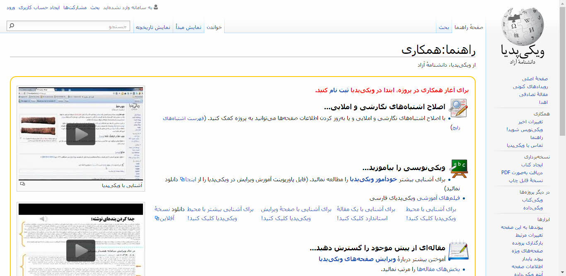The image size is (566, 276).
Task: Click the external-link icon next to آفلاین download
Action: coord(157,218)
